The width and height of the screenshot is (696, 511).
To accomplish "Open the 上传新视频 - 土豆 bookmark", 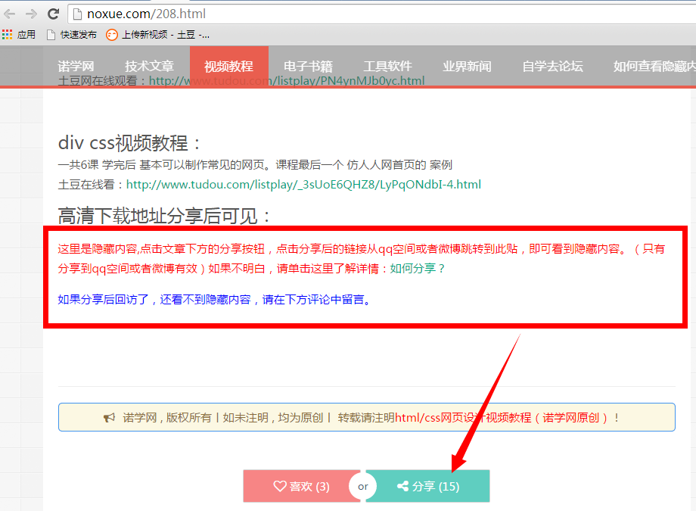I will pyautogui.click(x=157, y=35).
